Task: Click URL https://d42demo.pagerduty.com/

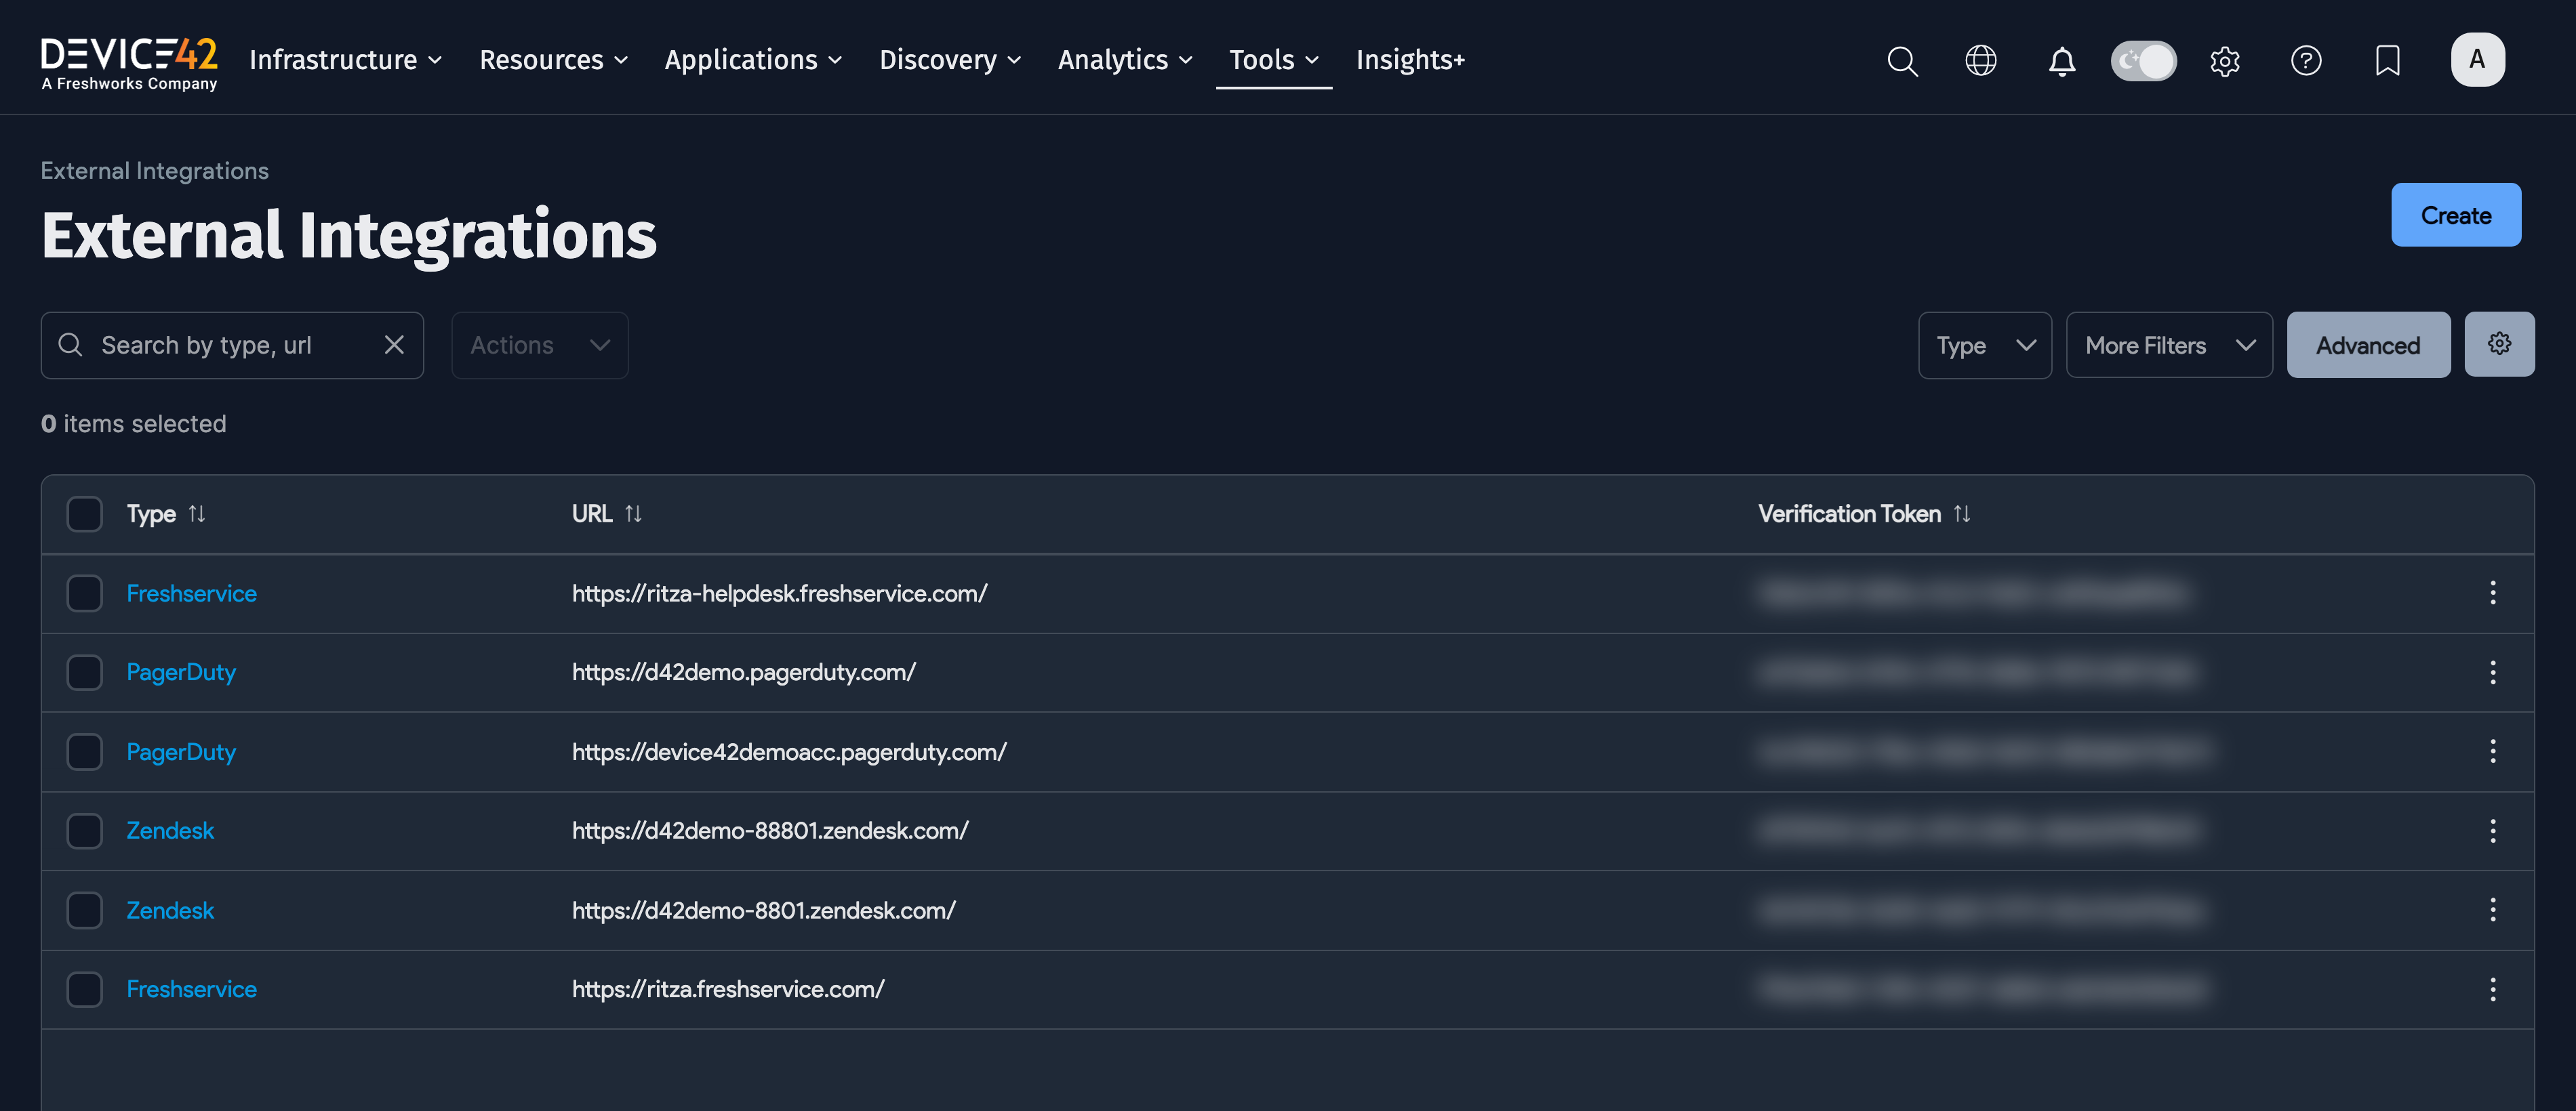Action: coord(743,671)
